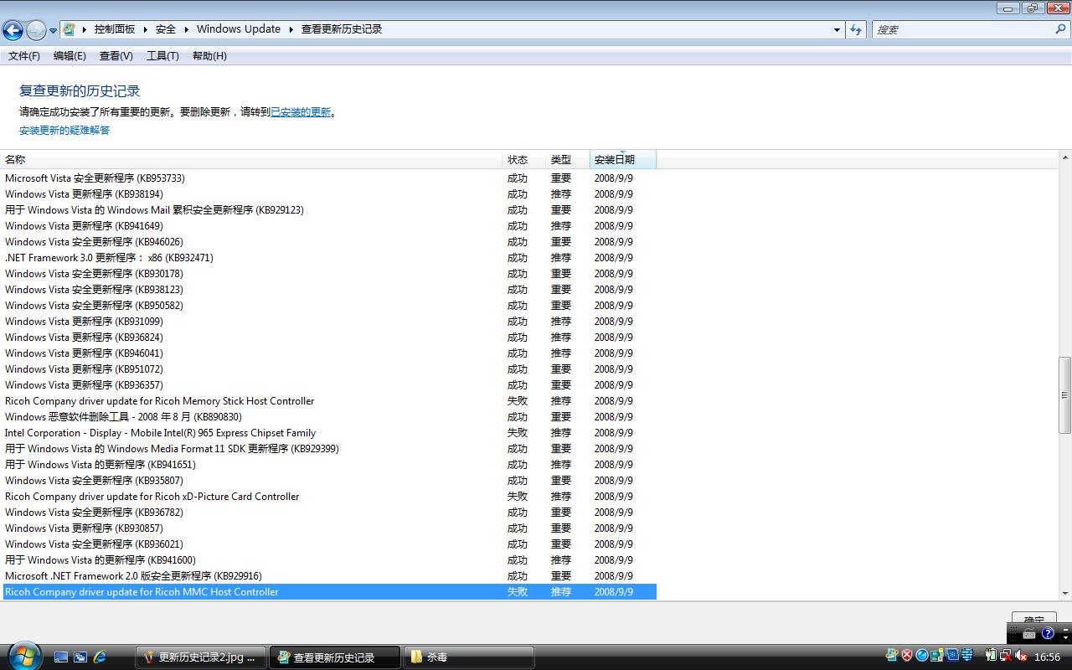Expand the arrow after Windows Update breadcrumb
The image size is (1072, 670).
point(291,29)
